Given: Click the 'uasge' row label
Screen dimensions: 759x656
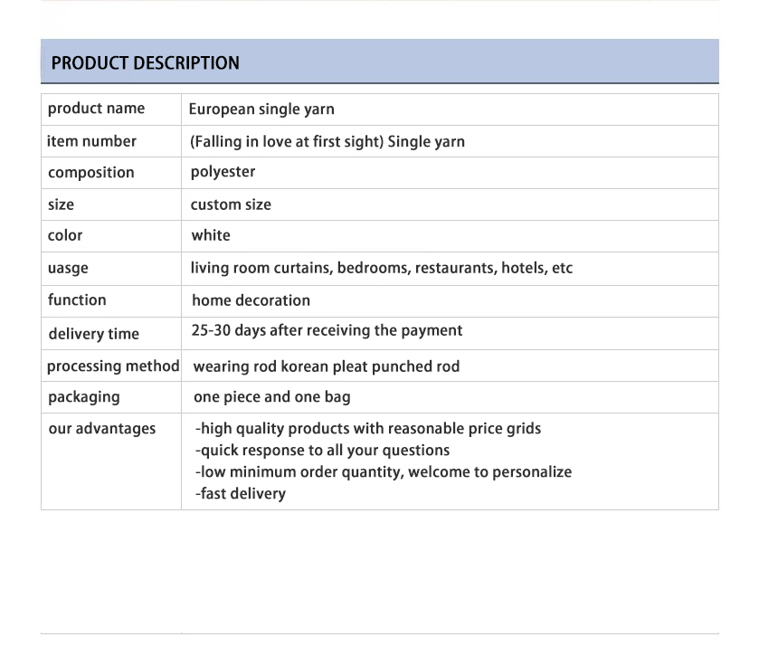Looking at the screenshot, I should (x=68, y=269).
